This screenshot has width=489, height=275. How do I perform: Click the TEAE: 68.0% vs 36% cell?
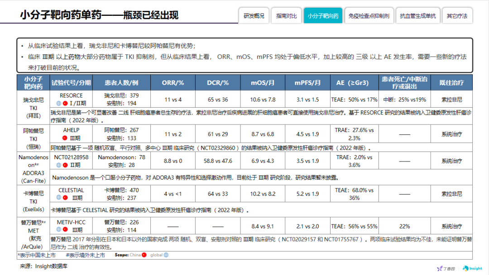354,194
